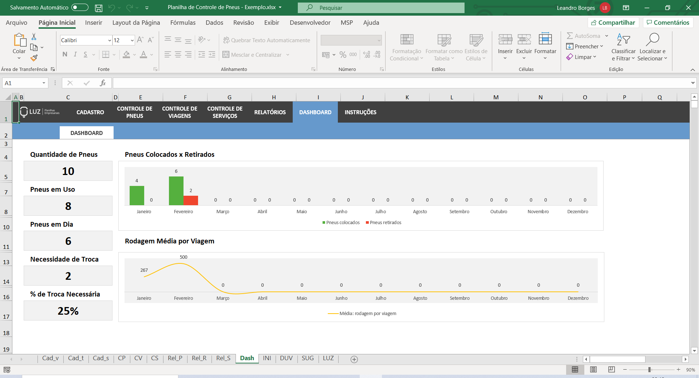This screenshot has width=699, height=378.
Task: Toggle bold formatting N button
Action: pyautogui.click(x=65, y=55)
